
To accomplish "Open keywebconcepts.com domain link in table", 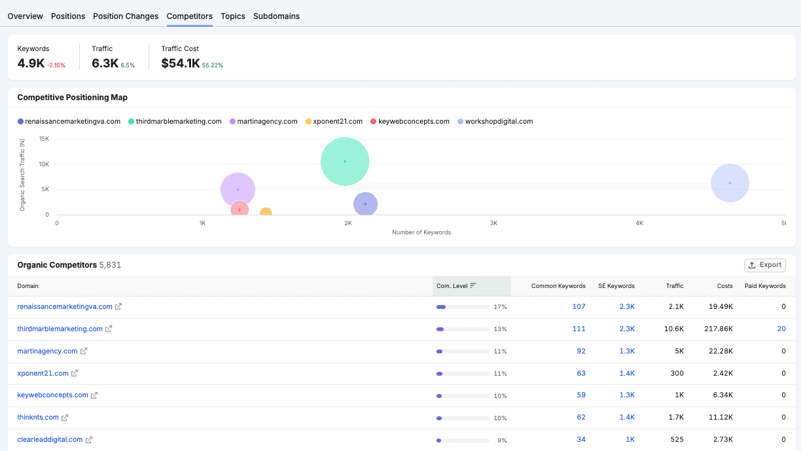I will [x=52, y=395].
